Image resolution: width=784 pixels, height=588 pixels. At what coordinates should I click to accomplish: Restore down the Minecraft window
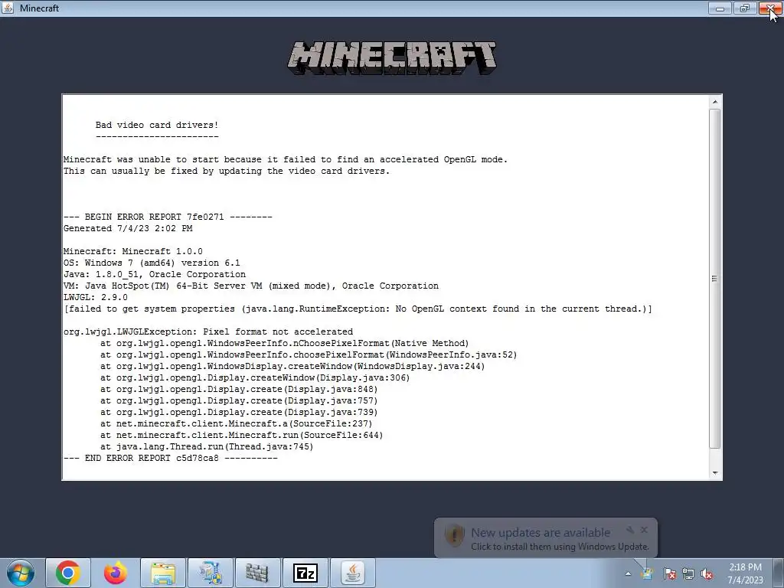[745, 8]
